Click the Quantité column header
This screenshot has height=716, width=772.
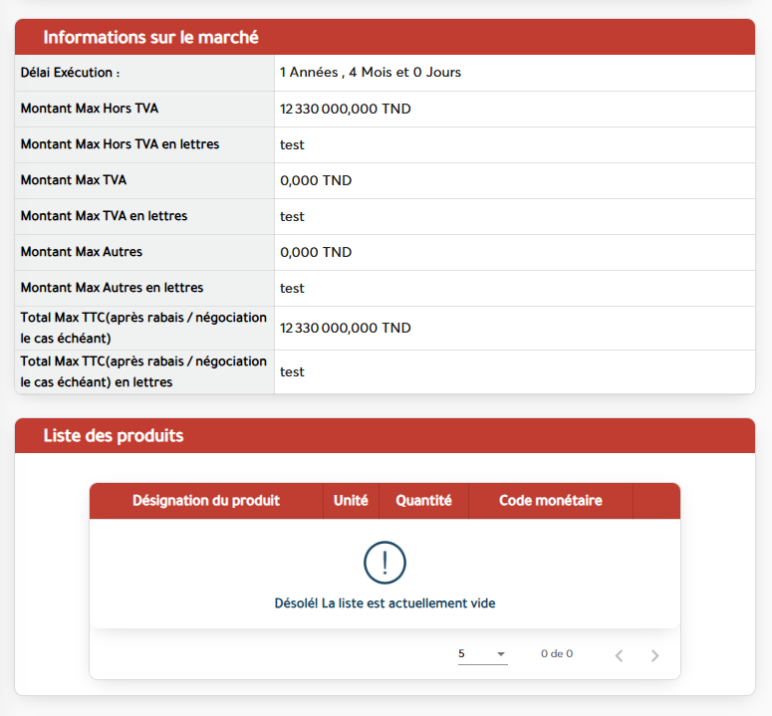pos(423,501)
